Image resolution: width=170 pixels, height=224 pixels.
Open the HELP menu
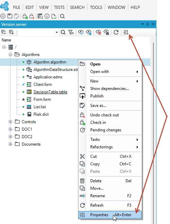pyautogui.click(x=135, y=7)
